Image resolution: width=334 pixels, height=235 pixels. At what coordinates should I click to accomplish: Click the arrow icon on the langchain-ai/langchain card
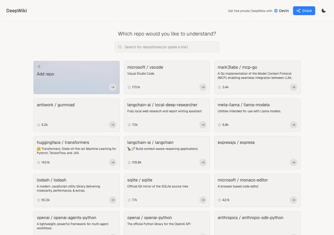click(x=203, y=162)
